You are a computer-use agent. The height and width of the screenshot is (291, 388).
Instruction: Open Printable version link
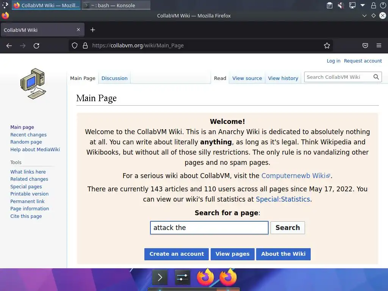tap(30, 194)
